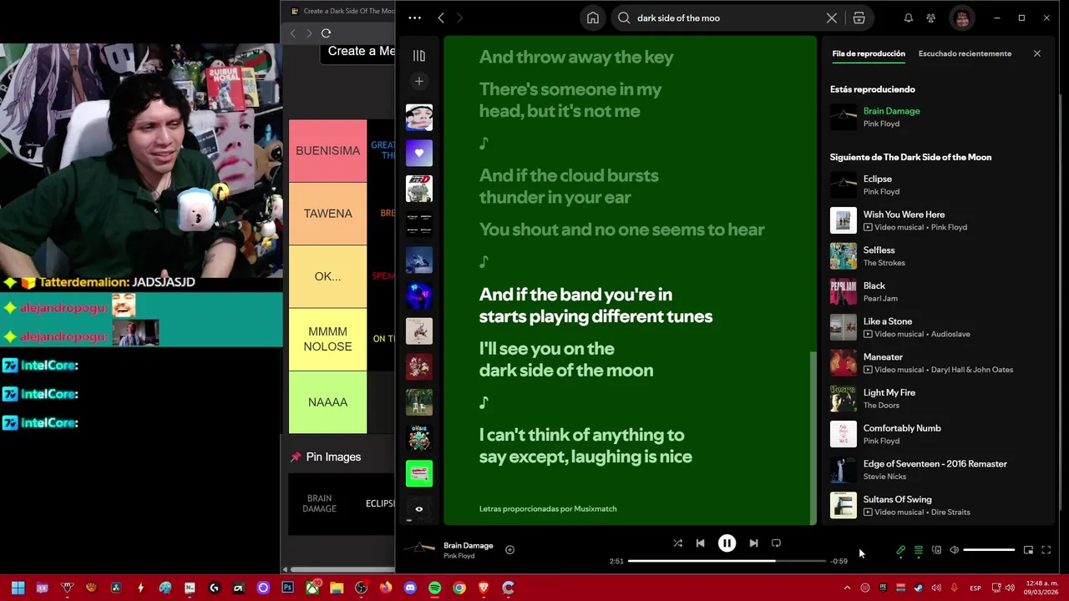The width and height of the screenshot is (1069, 601).
Task: Go back in Spotify navigation history
Action: (x=441, y=18)
